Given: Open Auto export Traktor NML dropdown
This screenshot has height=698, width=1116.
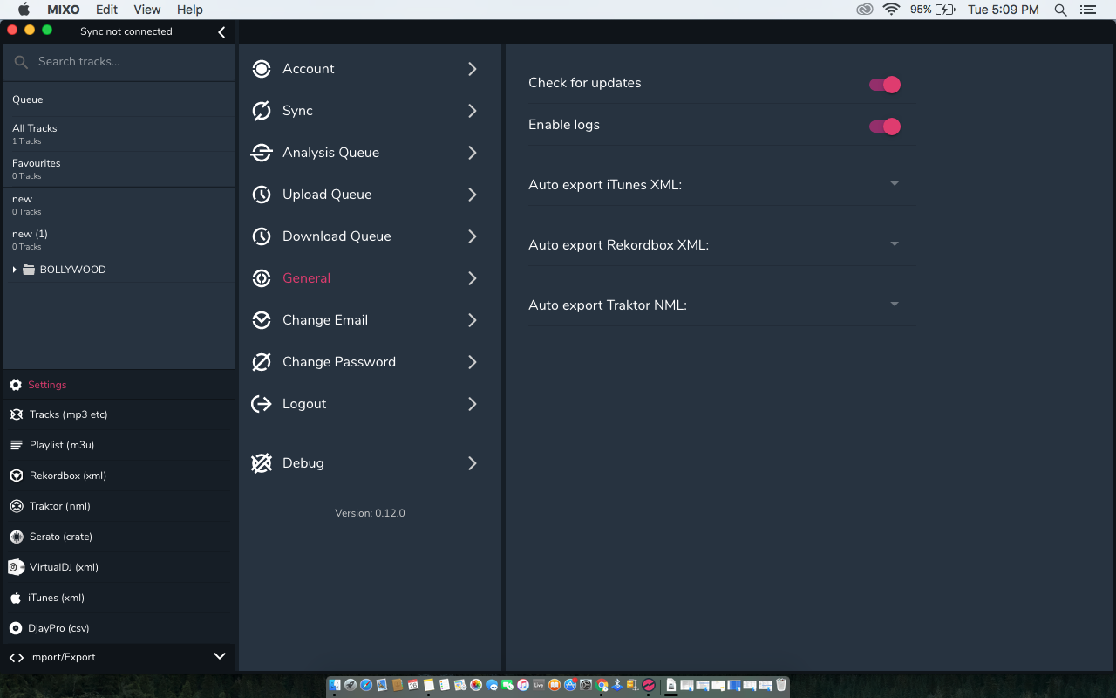Looking at the screenshot, I should [894, 305].
